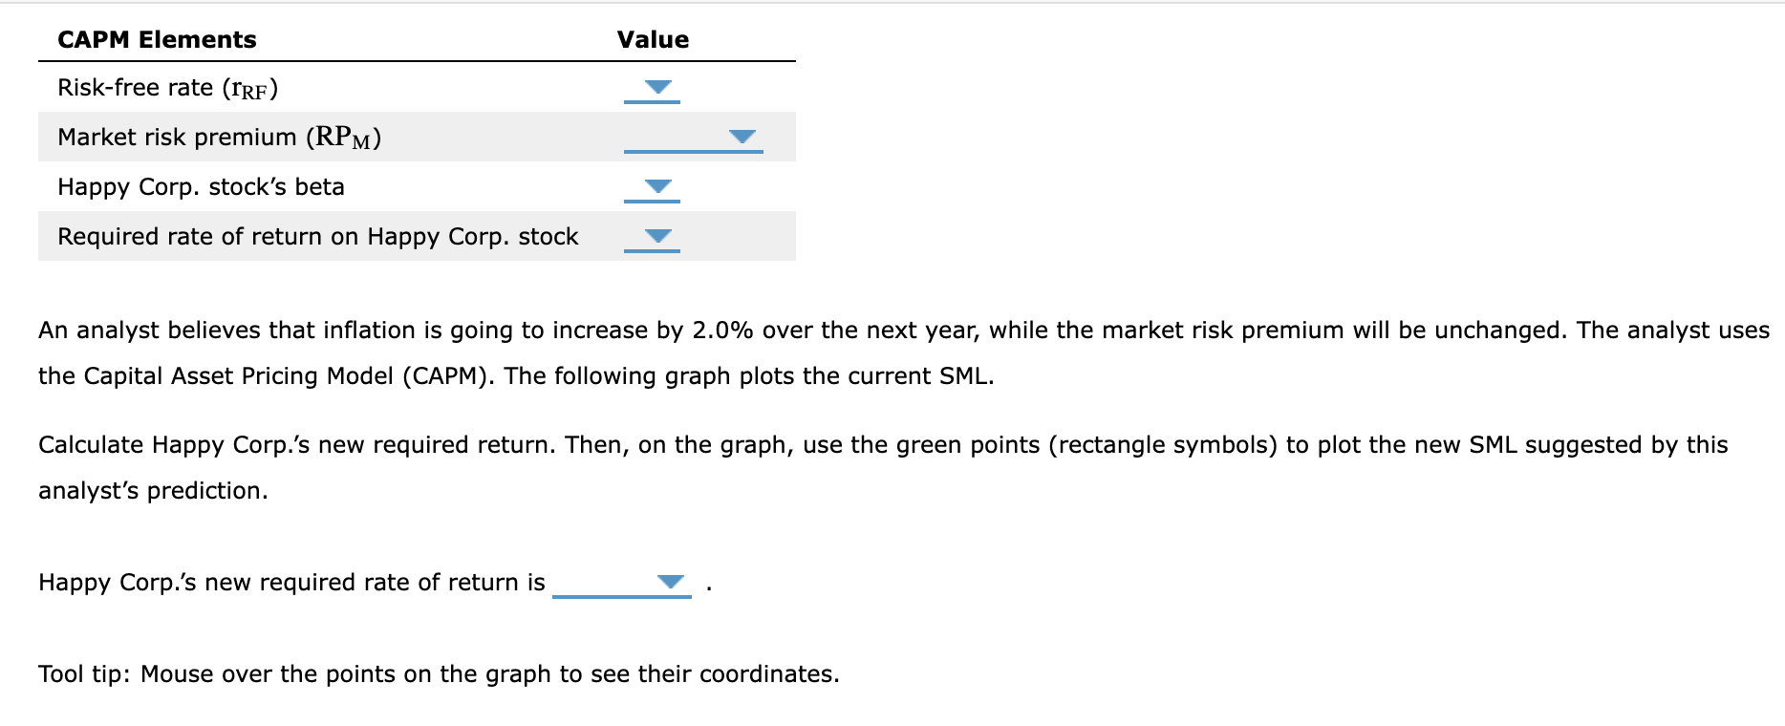
Task: Select the CAPM Elements column header
Action: (157, 39)
